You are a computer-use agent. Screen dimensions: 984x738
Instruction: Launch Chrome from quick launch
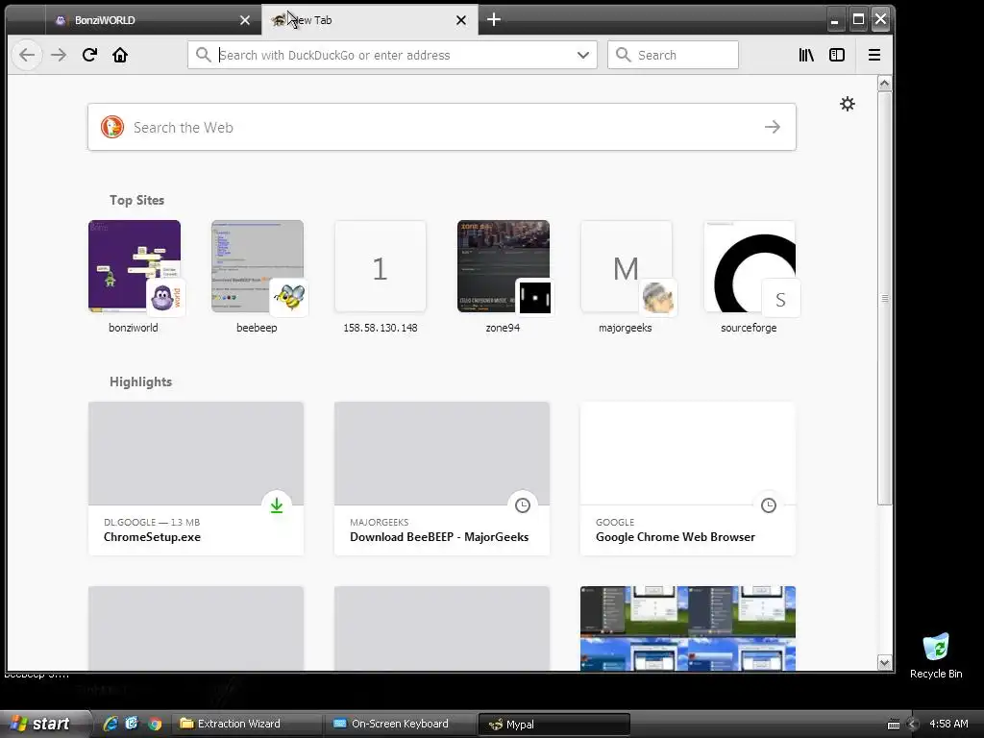(155, 724)
